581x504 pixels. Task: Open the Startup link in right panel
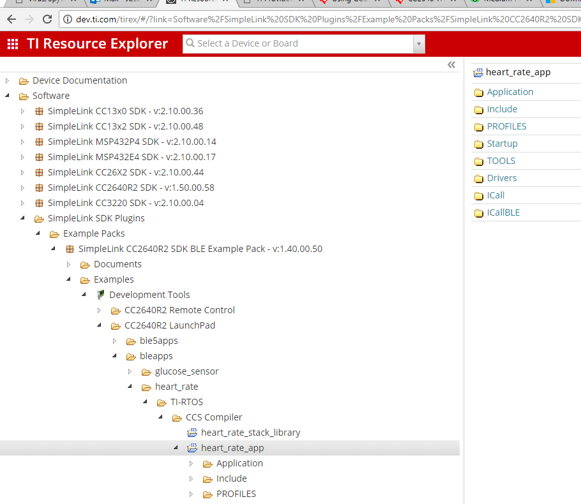pyautogui.click(x=502, y=144)
